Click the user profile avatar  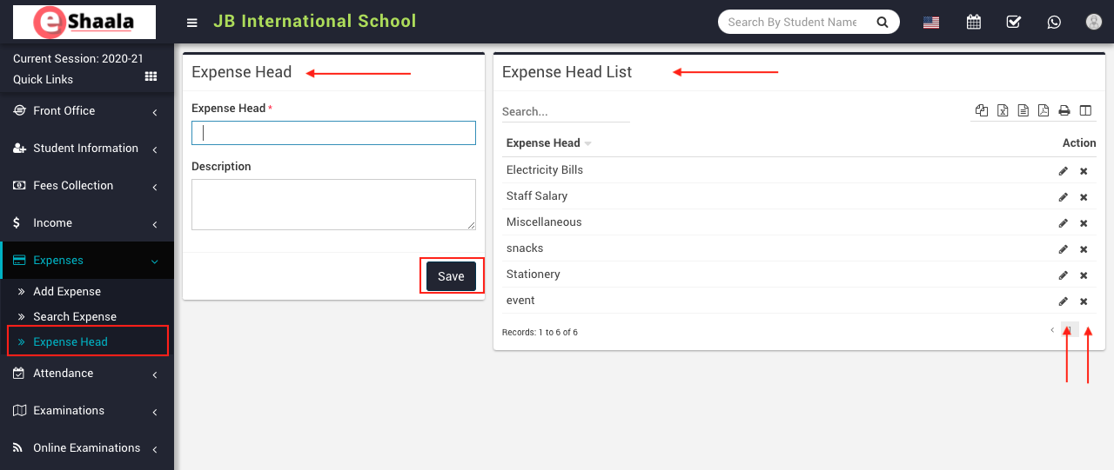point(1094,23)
